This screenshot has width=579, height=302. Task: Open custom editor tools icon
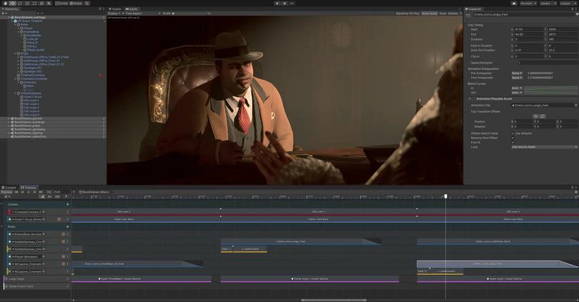pos(49,4)
